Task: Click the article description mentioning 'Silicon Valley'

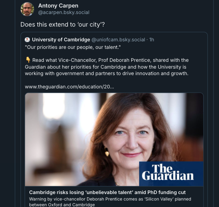Action: click(110, 199)
